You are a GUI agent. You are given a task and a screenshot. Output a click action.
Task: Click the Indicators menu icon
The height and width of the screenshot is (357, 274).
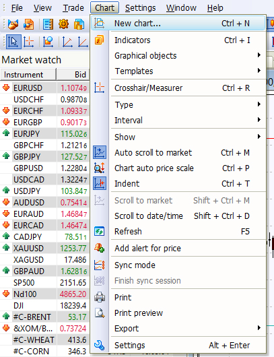pyautogui.click(x=100, y=40)
